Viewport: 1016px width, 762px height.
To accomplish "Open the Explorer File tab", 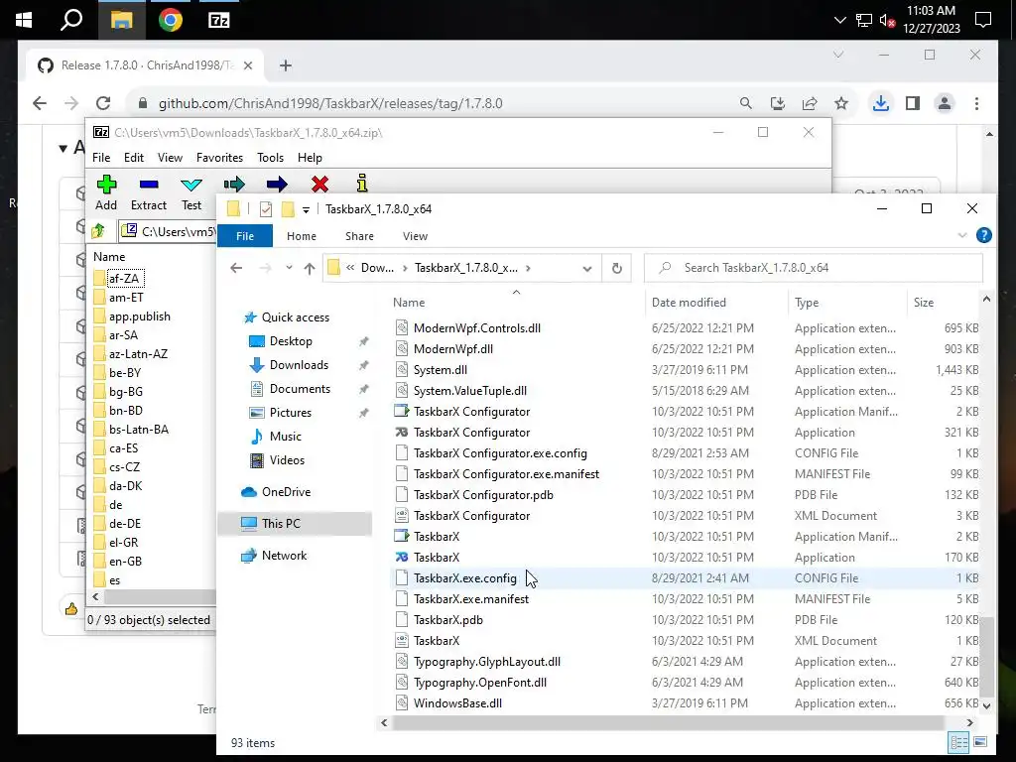I will [x=245, y=236].
